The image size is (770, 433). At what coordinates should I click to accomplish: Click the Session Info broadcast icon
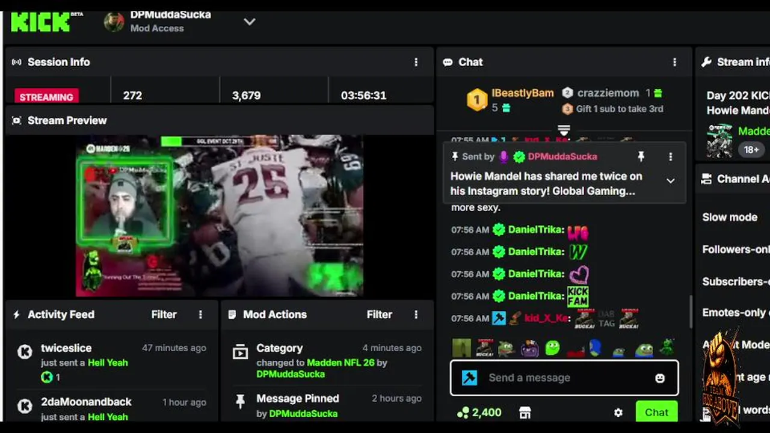point(17,62)
